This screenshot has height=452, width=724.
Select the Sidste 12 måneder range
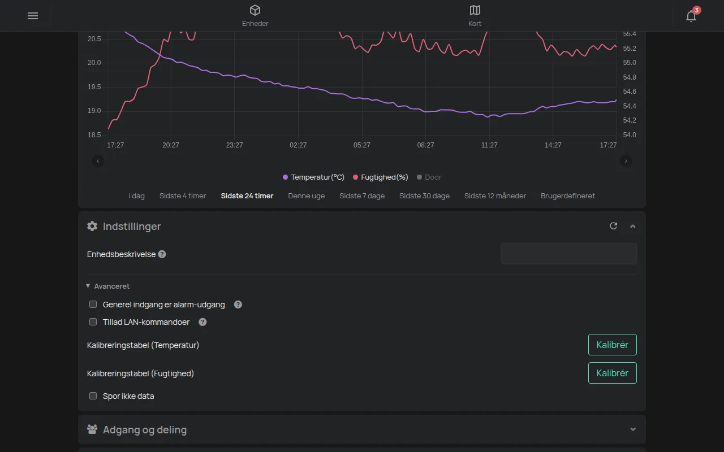[495, 196]
